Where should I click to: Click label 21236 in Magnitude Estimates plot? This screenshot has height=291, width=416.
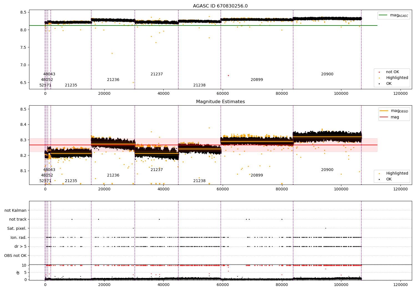tap(113, 175)
